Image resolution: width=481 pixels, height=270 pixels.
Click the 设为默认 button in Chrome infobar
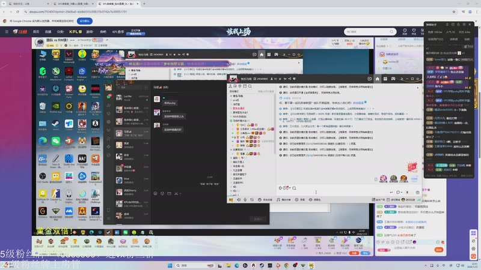point(85,21)
